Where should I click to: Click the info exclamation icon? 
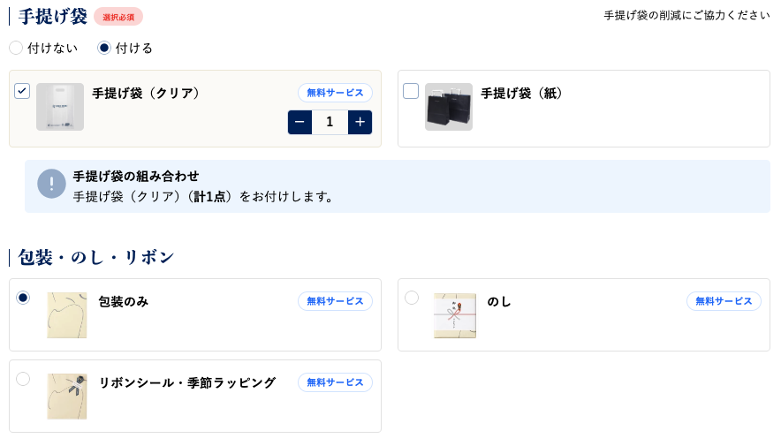(51, 184)
